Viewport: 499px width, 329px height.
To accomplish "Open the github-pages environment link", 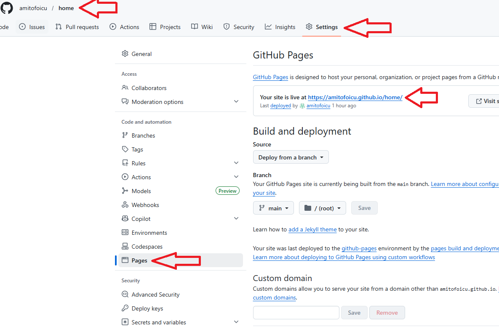I will (x=359, y=248).
